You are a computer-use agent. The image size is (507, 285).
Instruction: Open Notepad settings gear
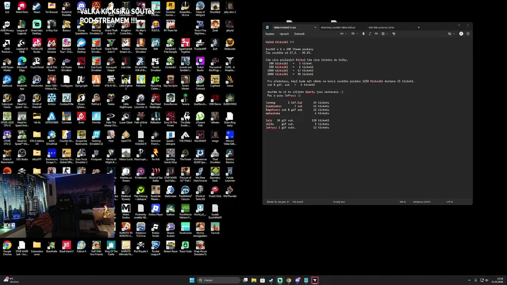[x=468, y=34]
